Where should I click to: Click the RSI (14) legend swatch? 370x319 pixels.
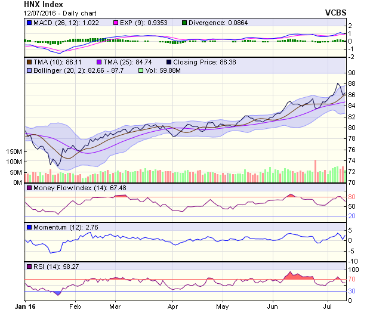point(29,265)
